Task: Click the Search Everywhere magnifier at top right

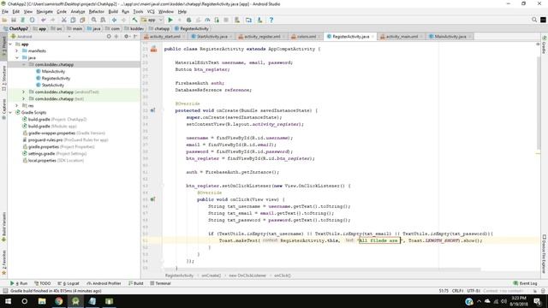Action: coord(534,20)
